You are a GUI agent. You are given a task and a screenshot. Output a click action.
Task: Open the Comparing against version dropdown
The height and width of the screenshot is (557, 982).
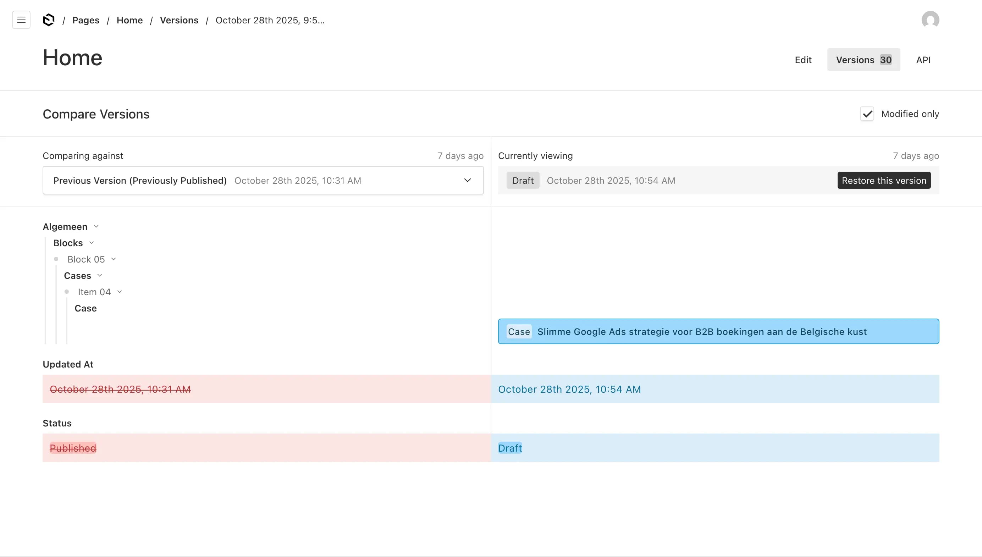(263, 181)
